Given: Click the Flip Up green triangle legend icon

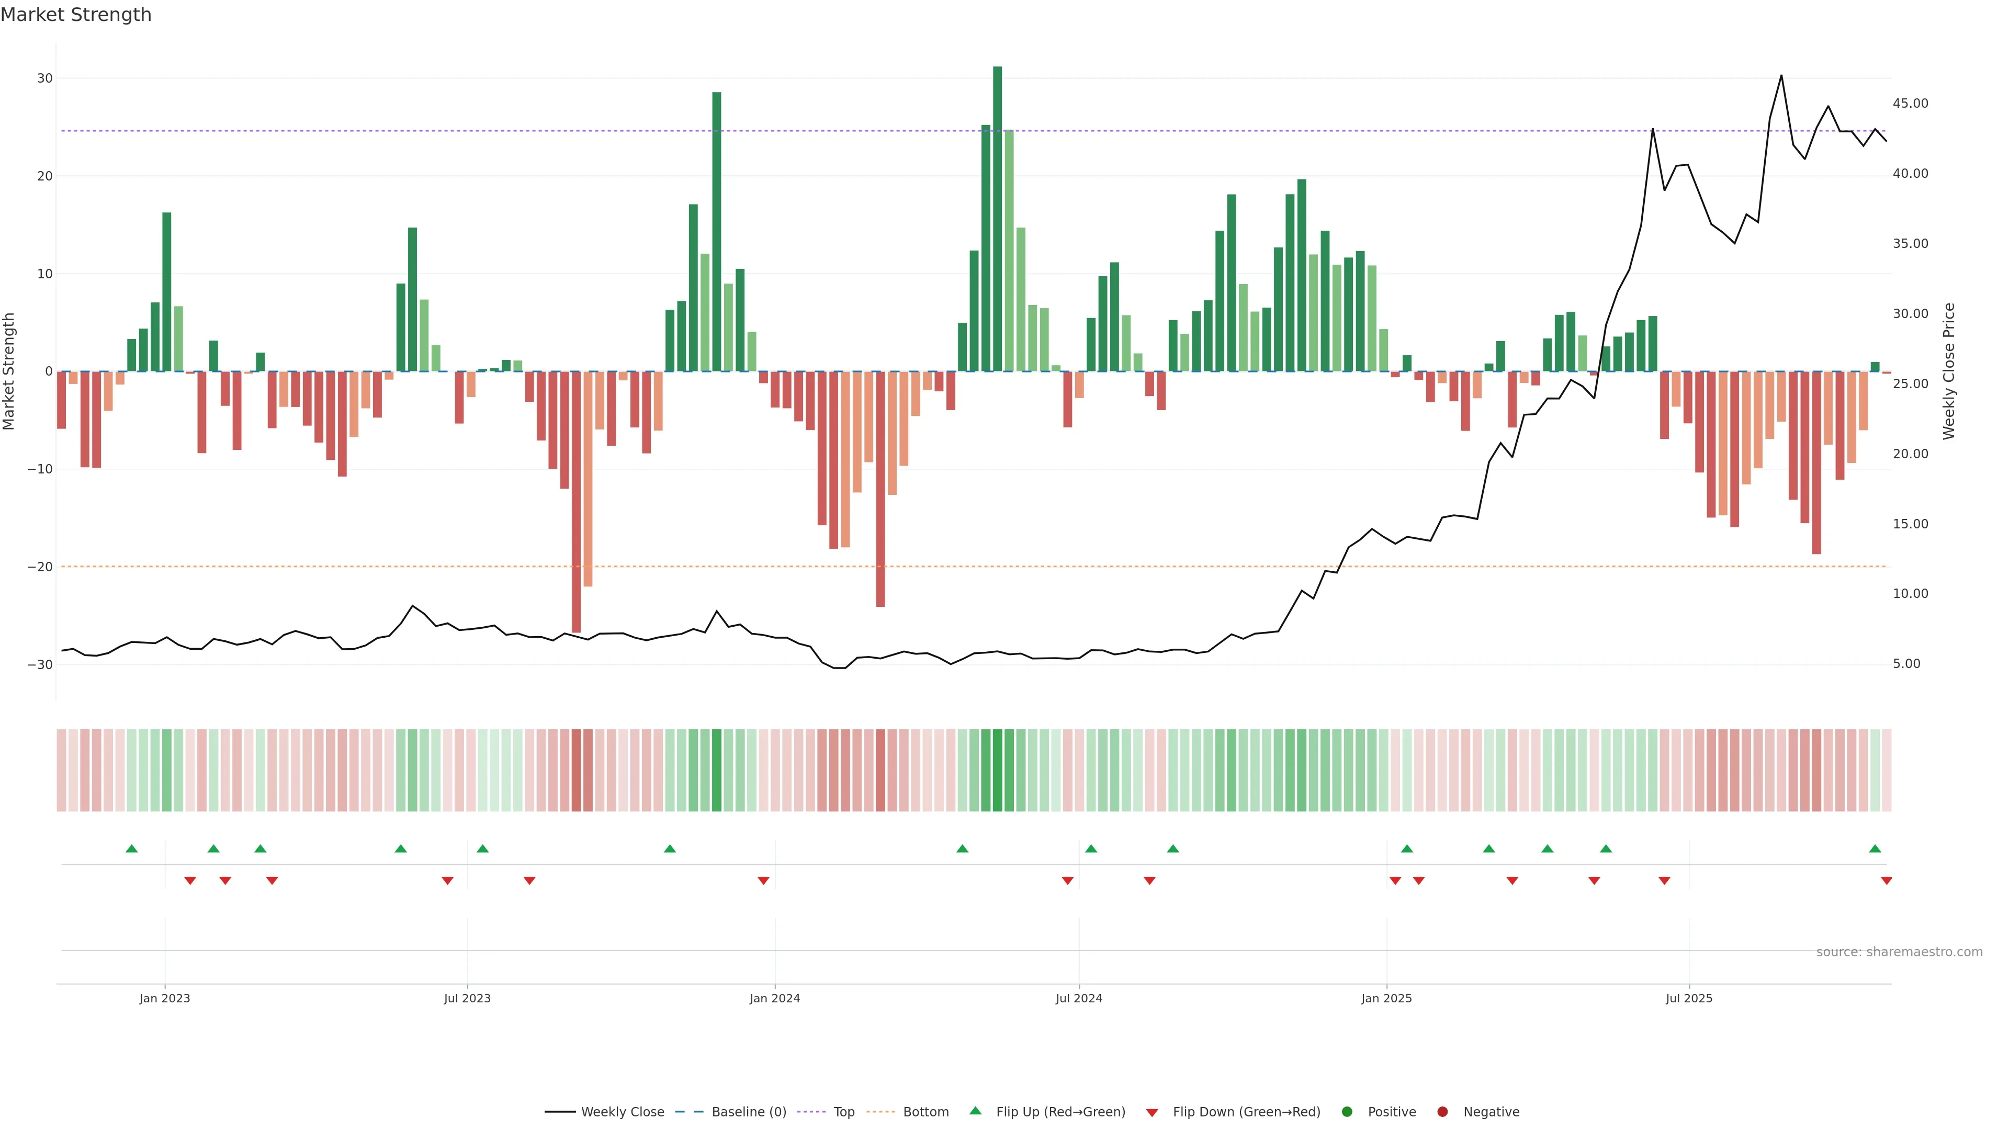Looking at the screenshot, I should tap(975, 1111).
